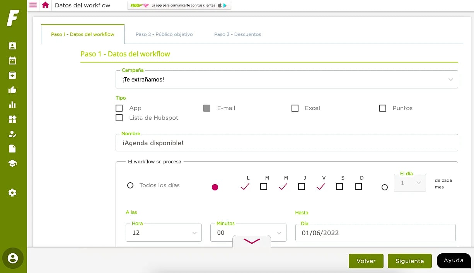Click the Apple store icon in banner
474x273 pixels.
pyautogui.click(x=220, y=5)
